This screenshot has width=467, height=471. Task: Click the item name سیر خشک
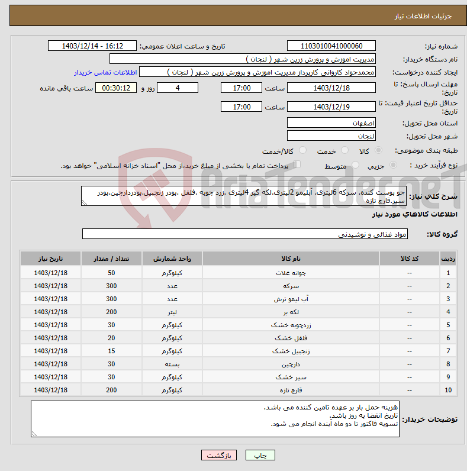[291, 377]
